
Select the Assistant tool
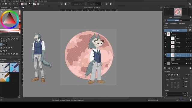click(1, 51)
